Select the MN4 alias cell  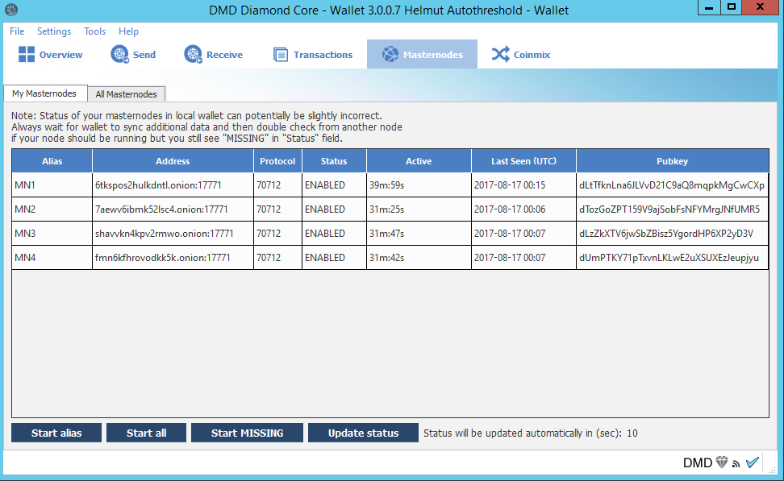(x=52, y=257)
